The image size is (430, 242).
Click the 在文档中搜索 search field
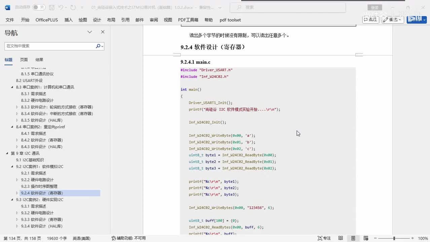[x=50, y=46]
